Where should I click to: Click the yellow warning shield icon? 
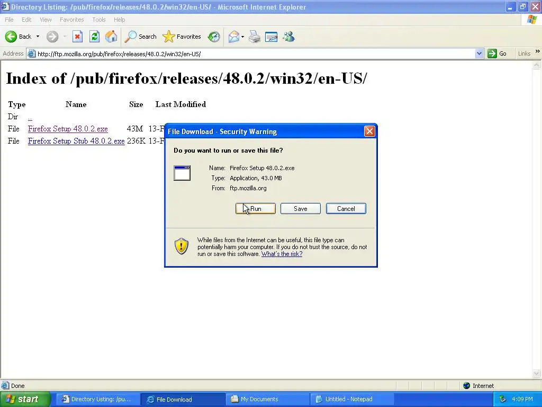tap(182, 246)
